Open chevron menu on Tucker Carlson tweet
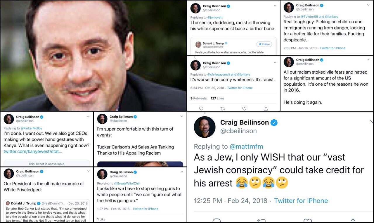Image resolution: width=374 pixels, height=223 pixels. (182, 117)
